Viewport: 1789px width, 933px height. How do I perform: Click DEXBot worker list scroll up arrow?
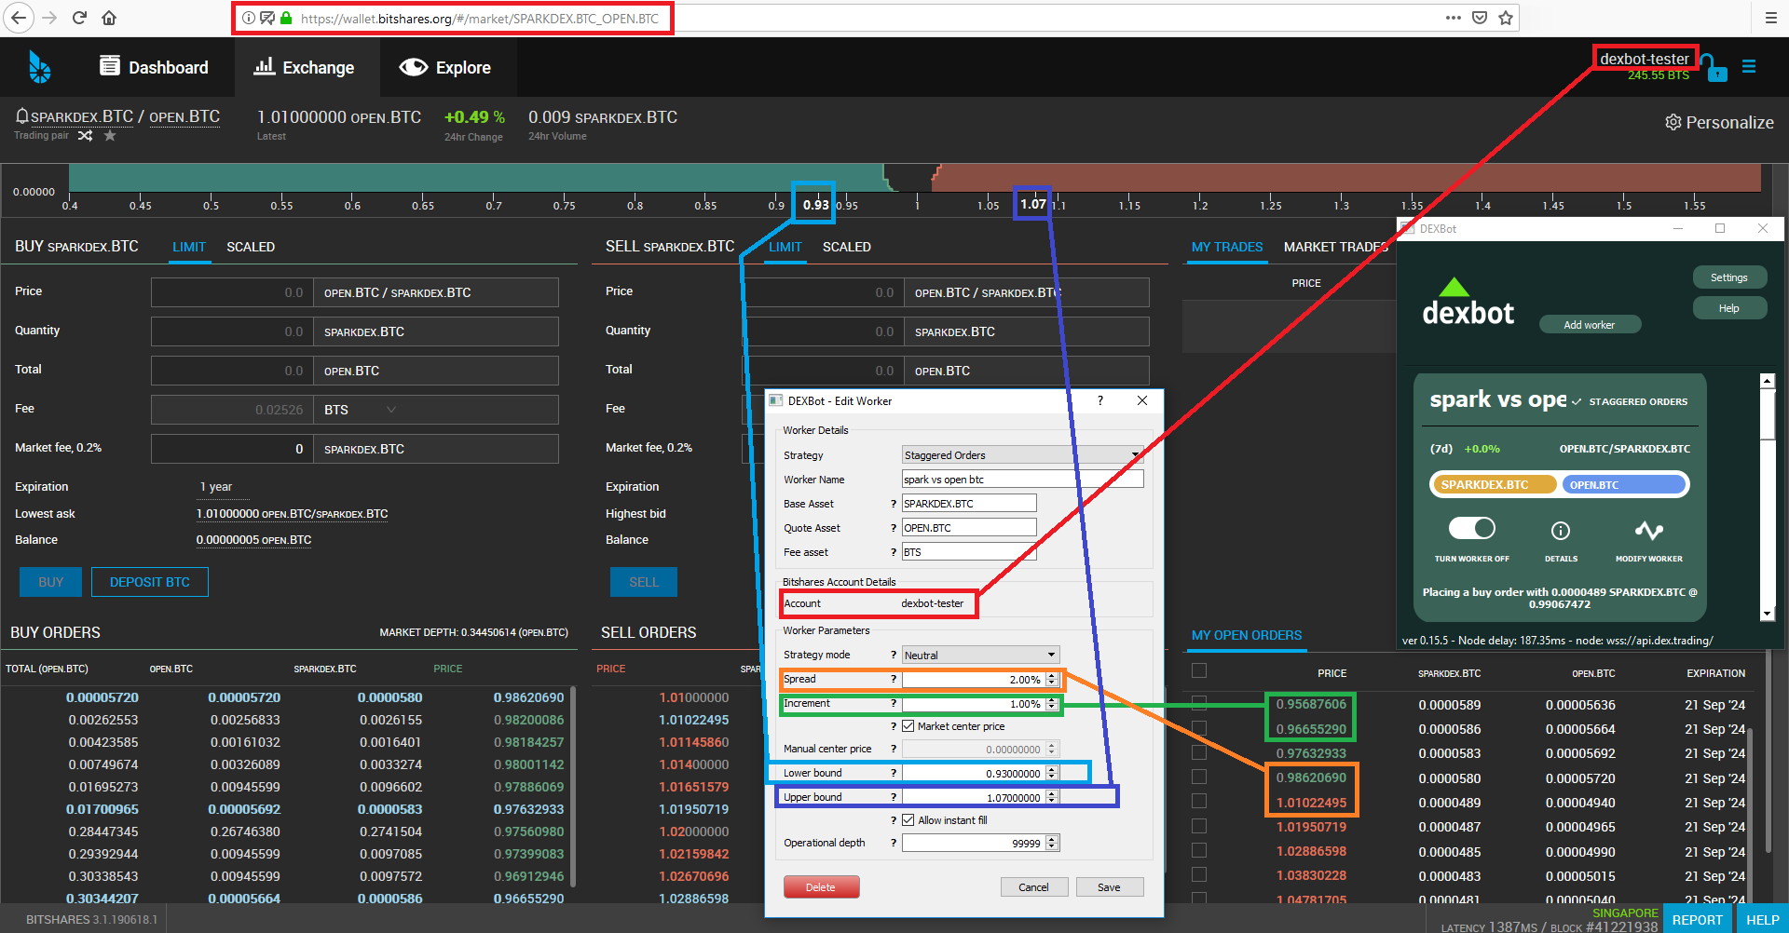click(x=1768, y=381)
